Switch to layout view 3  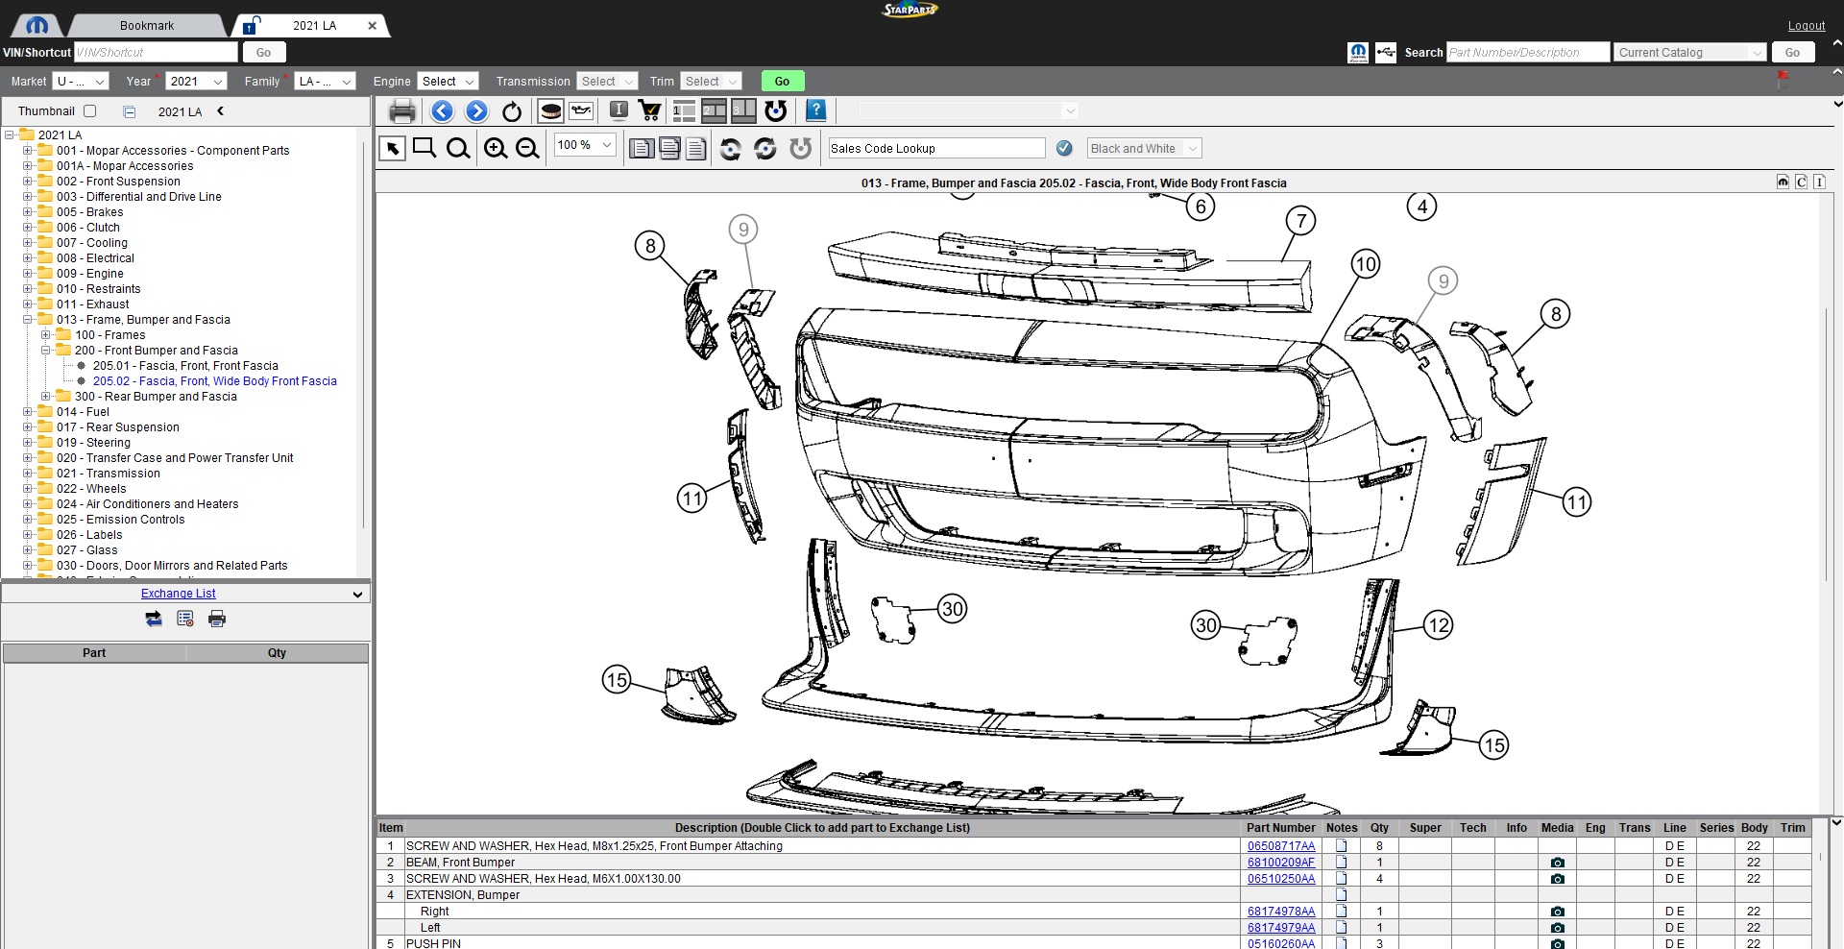coord(743,111)
